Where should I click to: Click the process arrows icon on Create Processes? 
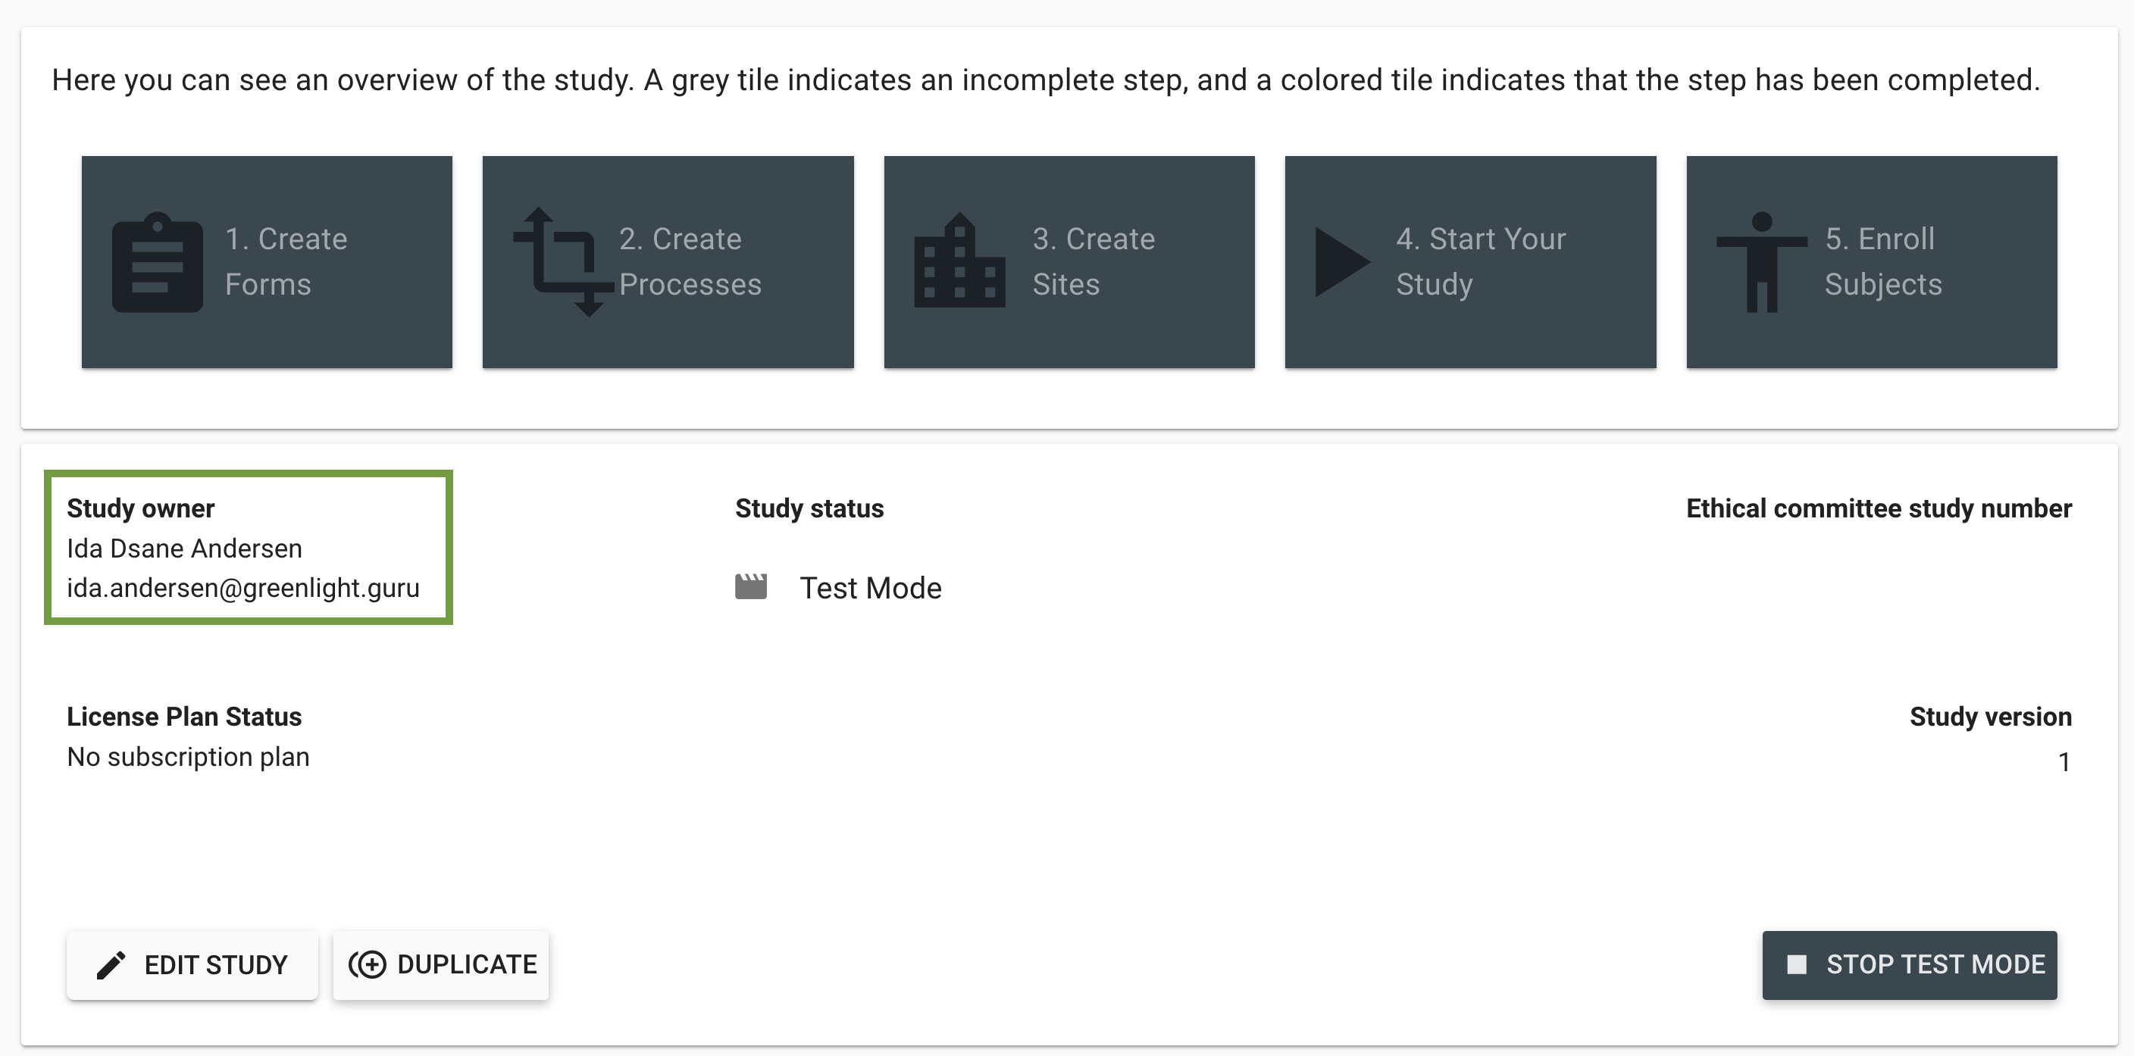(x=563, y=261)
